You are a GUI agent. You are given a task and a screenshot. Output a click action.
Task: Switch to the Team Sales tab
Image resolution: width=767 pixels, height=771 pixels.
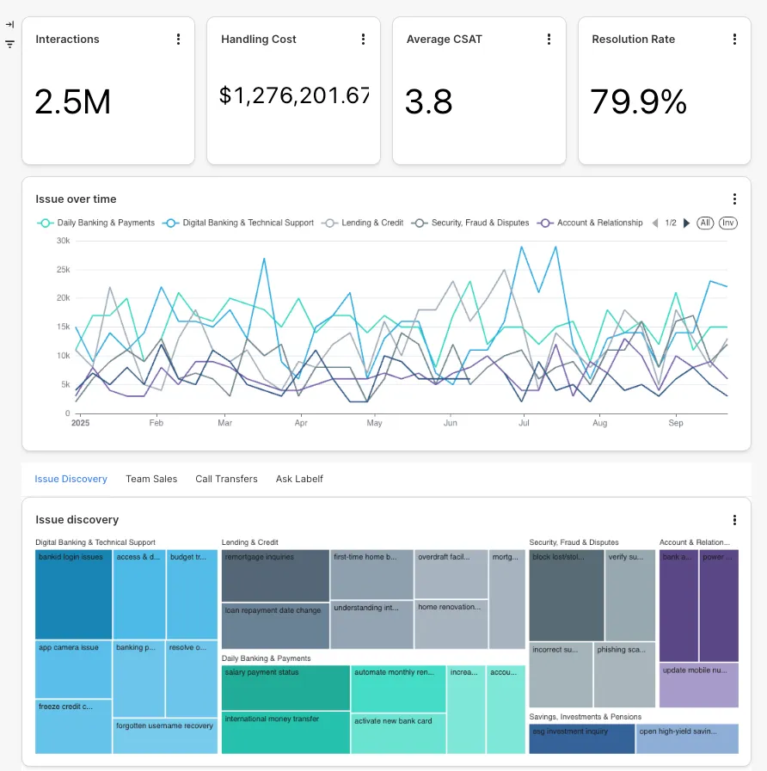click(x=151, y=479)
